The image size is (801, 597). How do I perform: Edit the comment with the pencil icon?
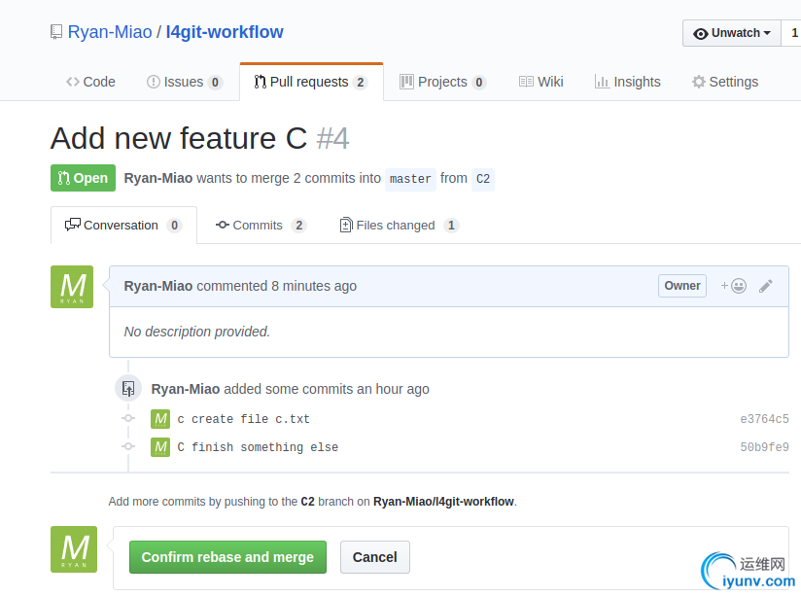click(x=765, y=286)
